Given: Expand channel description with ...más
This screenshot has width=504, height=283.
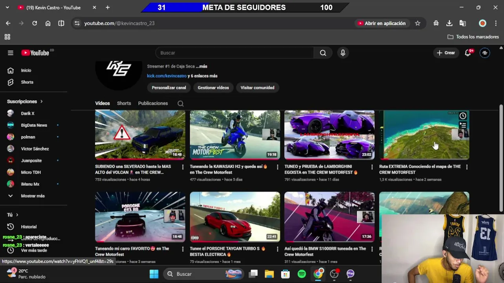Looking at the screenshot, I should click(202, 66).
